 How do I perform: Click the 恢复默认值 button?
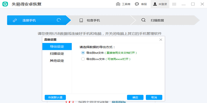pos(55,97)
